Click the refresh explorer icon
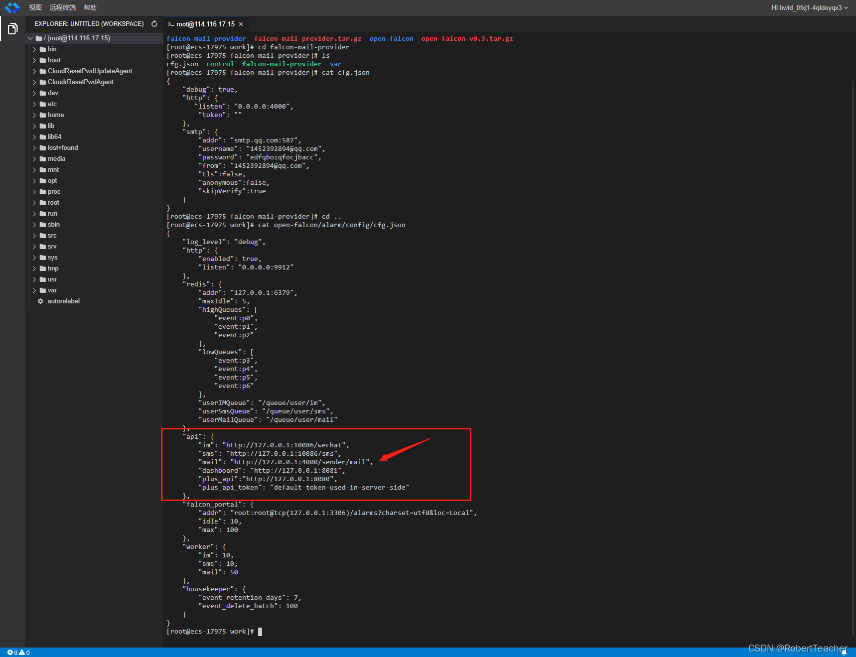 [x=154, y=24]
